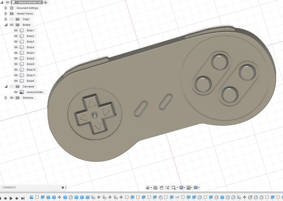Select the Orbit navigation tool

click(x=148, y=188)
